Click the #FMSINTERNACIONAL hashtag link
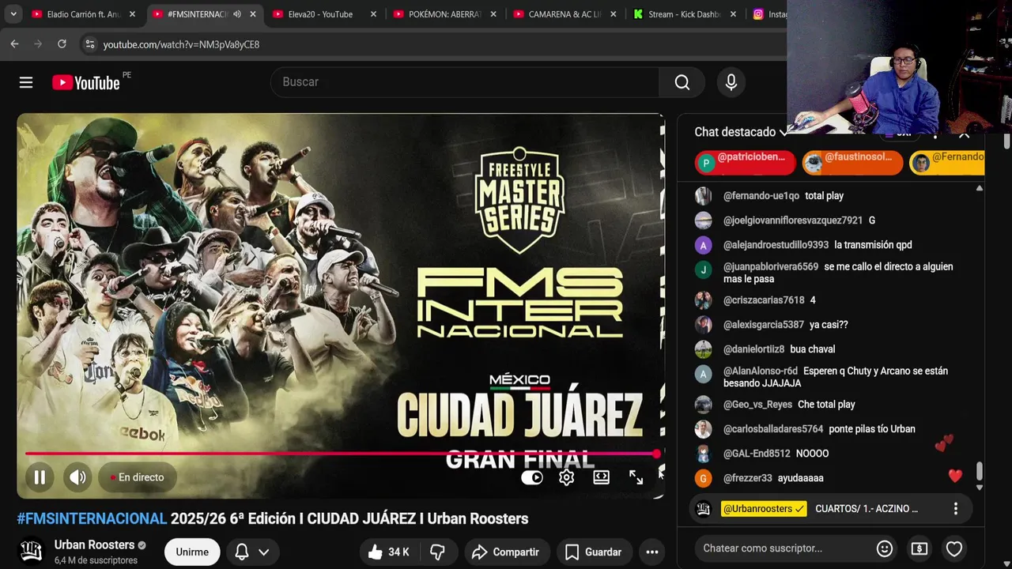The height and width of the screenshot is (569, 1012). point(92,518)
